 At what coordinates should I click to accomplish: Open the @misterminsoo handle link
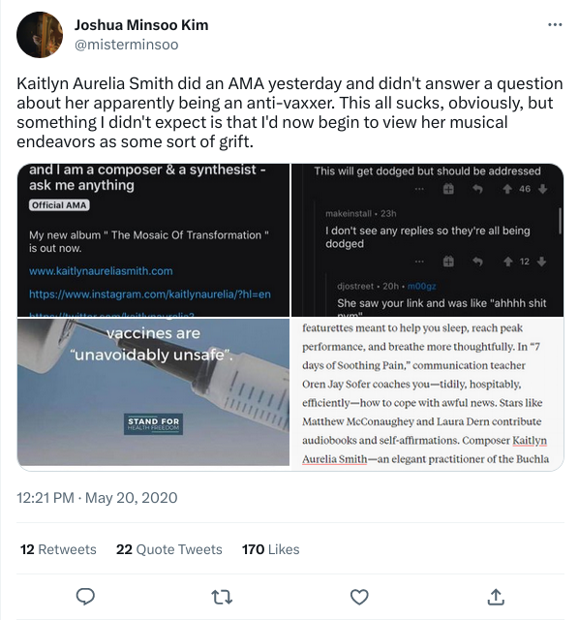pos(127,45)
